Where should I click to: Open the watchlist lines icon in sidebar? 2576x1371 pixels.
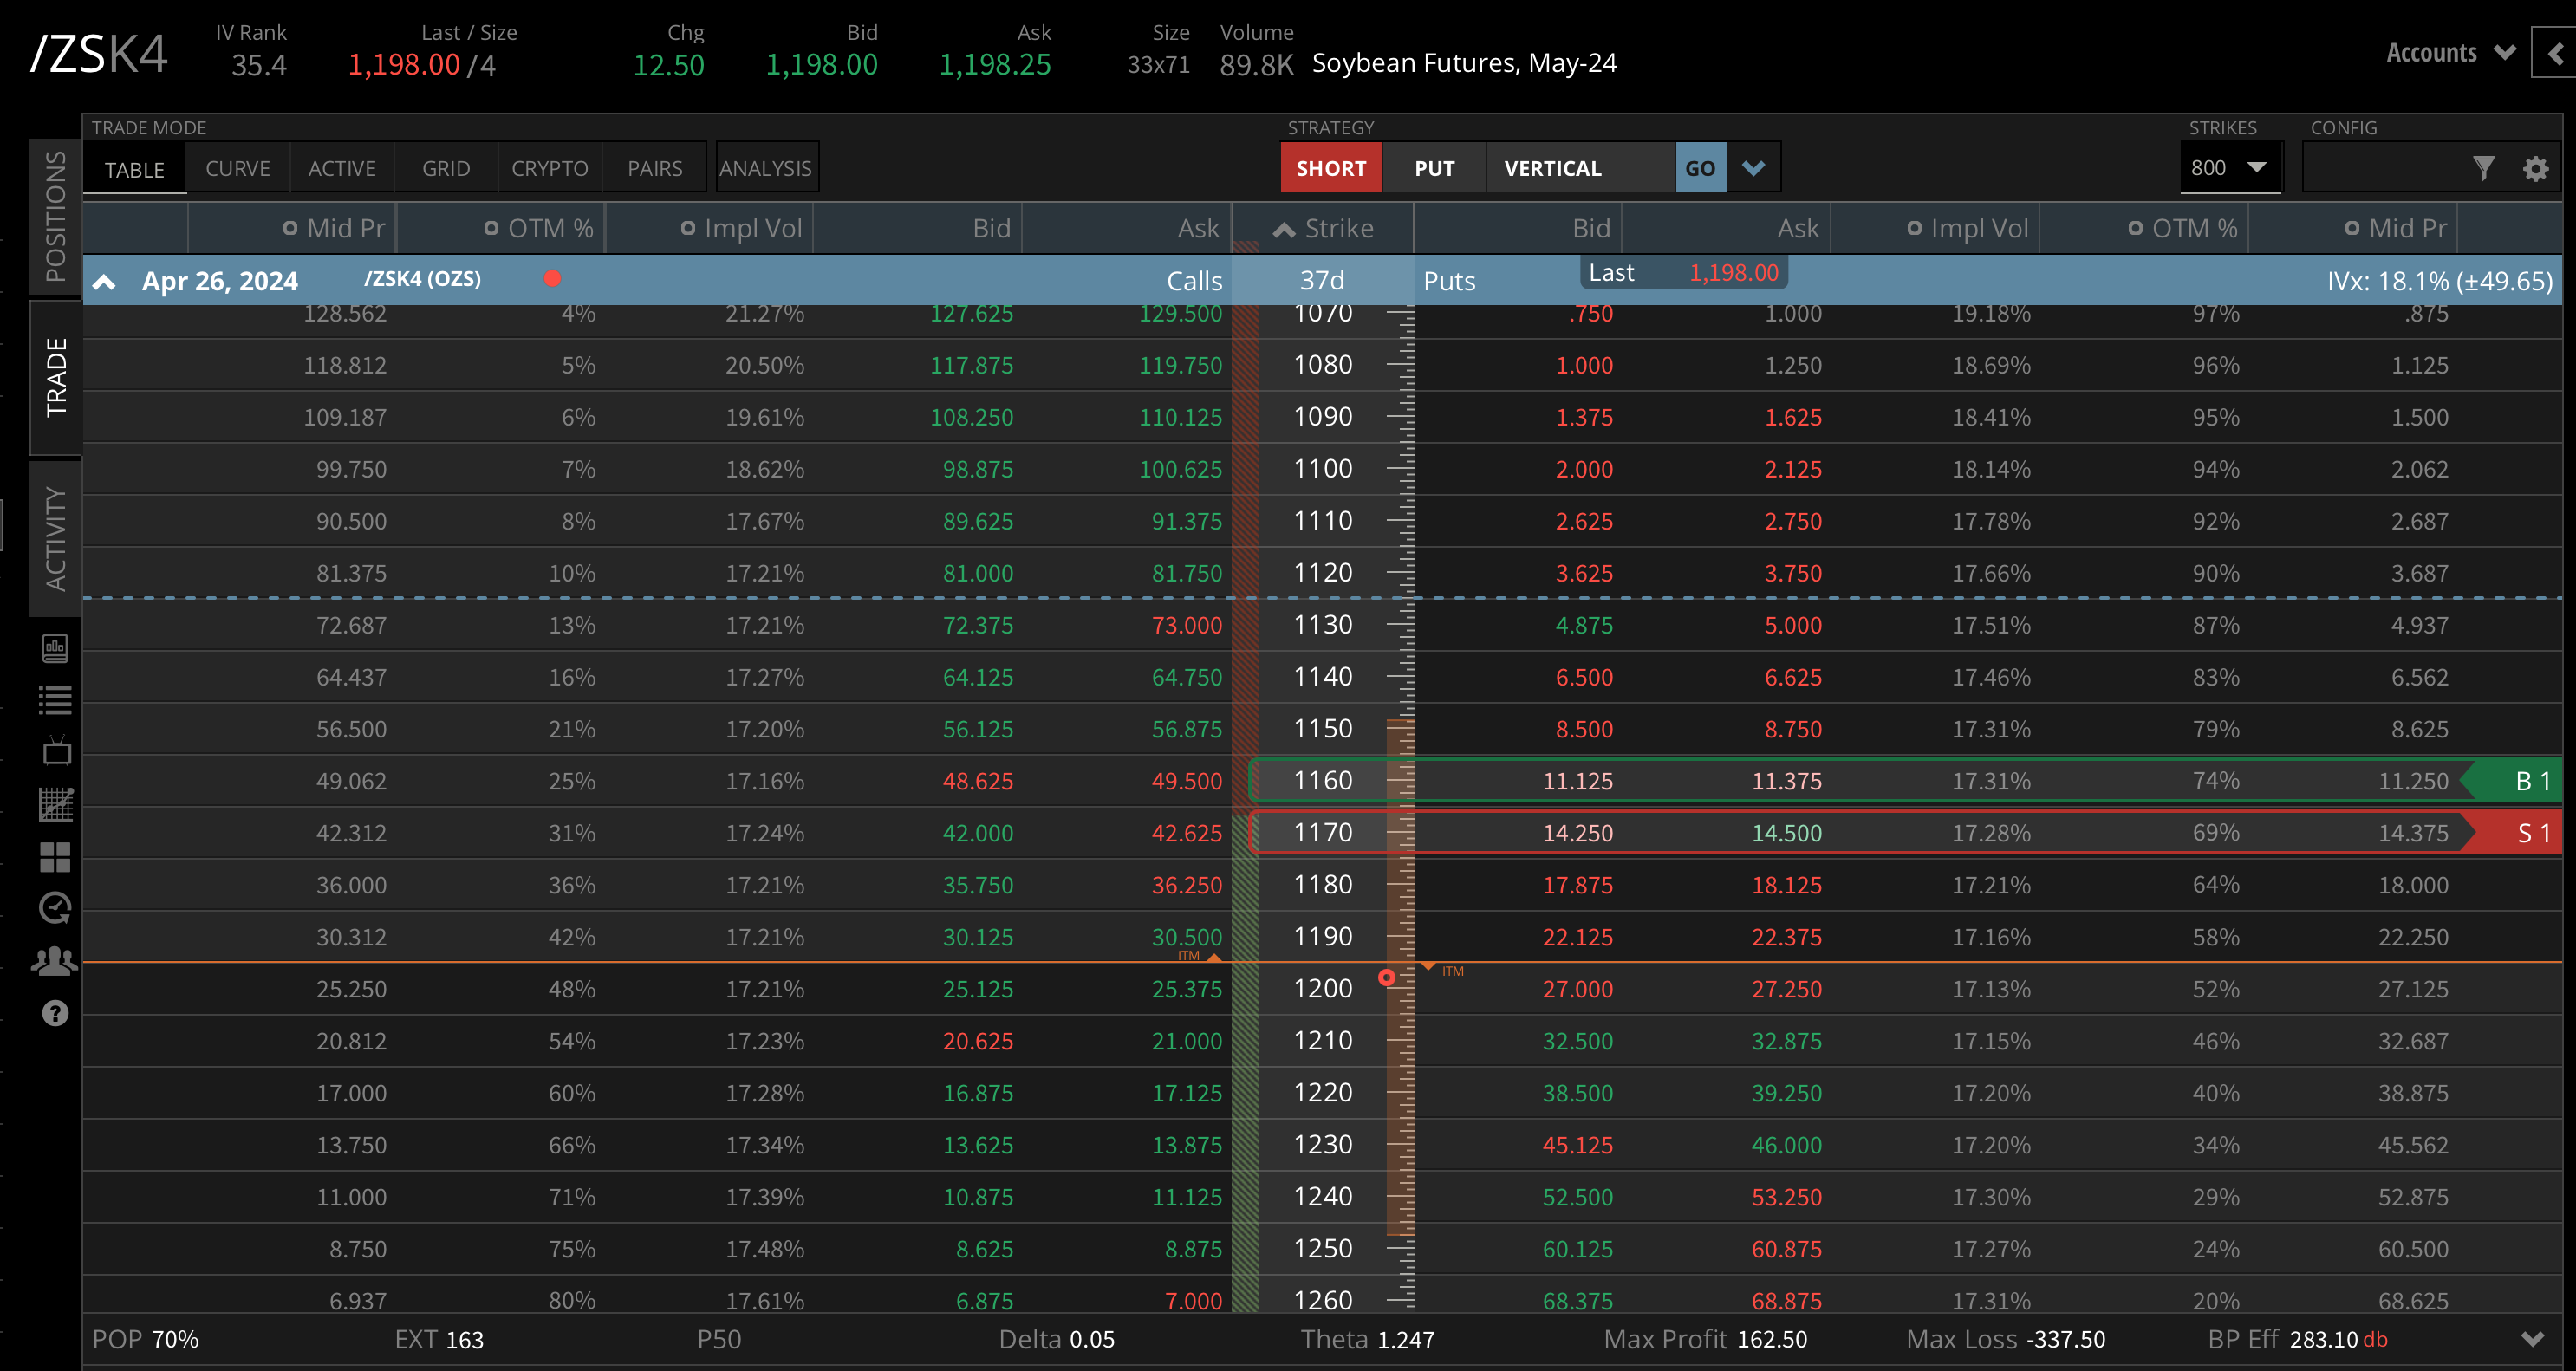56,700
